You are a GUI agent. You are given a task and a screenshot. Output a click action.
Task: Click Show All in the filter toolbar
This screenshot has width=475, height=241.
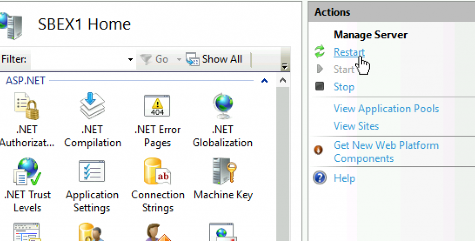click(x=214, y=59)
